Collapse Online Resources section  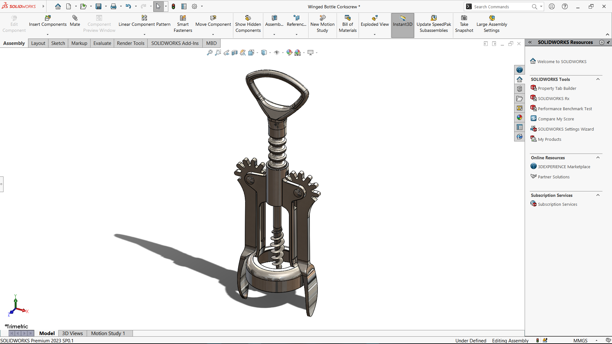(x=598, y=158)
